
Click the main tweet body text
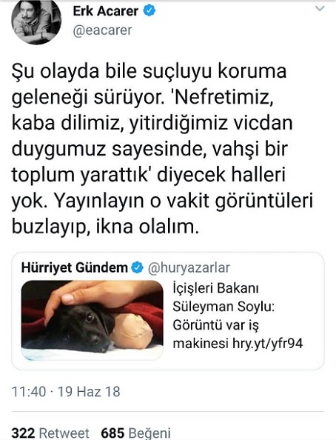(x=162, y=149)
